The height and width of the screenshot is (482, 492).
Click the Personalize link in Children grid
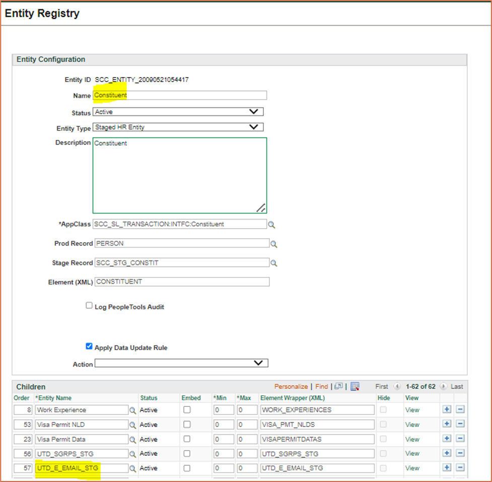coord(291,387)
